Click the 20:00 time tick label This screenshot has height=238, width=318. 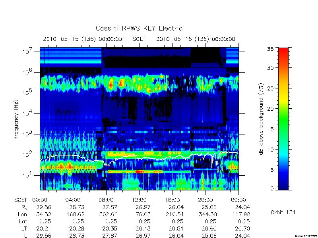point(206,200)
